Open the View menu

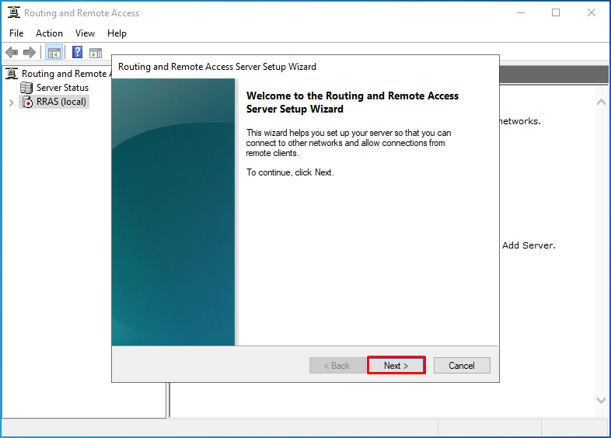pyautogui.click(x=85, y=33)
